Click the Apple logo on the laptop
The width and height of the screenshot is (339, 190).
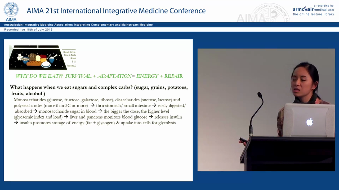[x=309, y=122]
